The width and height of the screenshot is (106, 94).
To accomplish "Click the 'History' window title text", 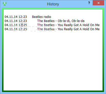I will (x=53, y=4).
